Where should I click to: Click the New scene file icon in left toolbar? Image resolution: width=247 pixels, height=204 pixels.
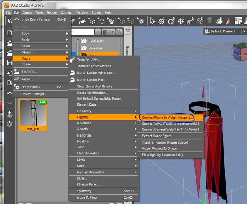tap(9, 33)
